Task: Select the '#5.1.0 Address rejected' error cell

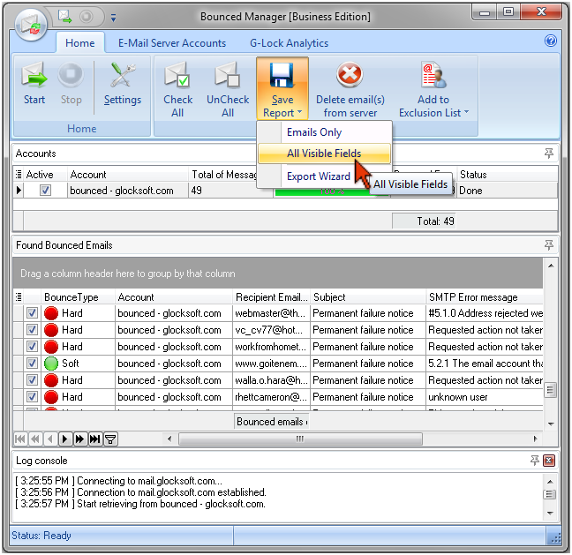Action: pyautogui.click(x=485, y=313)
